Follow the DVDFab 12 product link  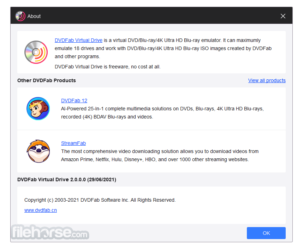pos(74,100)
